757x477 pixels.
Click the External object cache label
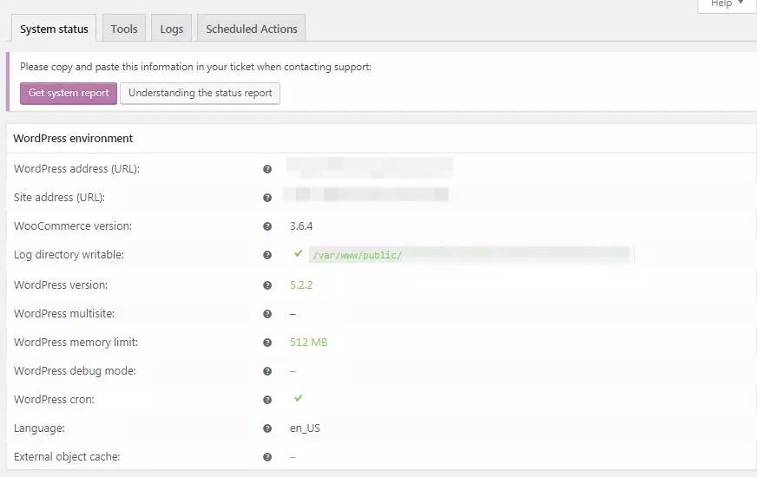[67, 457]
